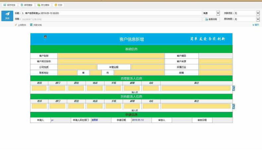
Task: Click the 客户名称 input field
Action: coord(111,56)
